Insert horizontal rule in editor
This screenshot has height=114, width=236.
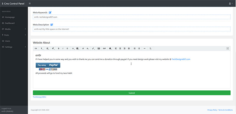click(145, 48)
